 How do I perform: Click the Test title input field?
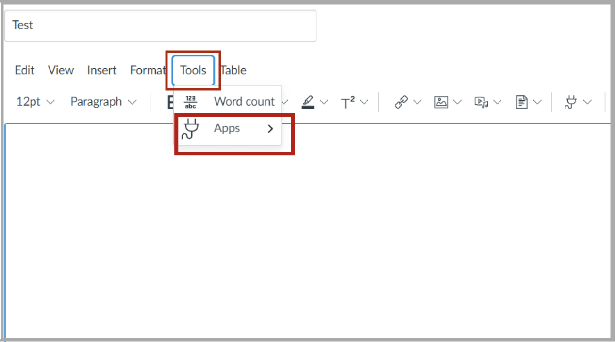pos(160,25)
